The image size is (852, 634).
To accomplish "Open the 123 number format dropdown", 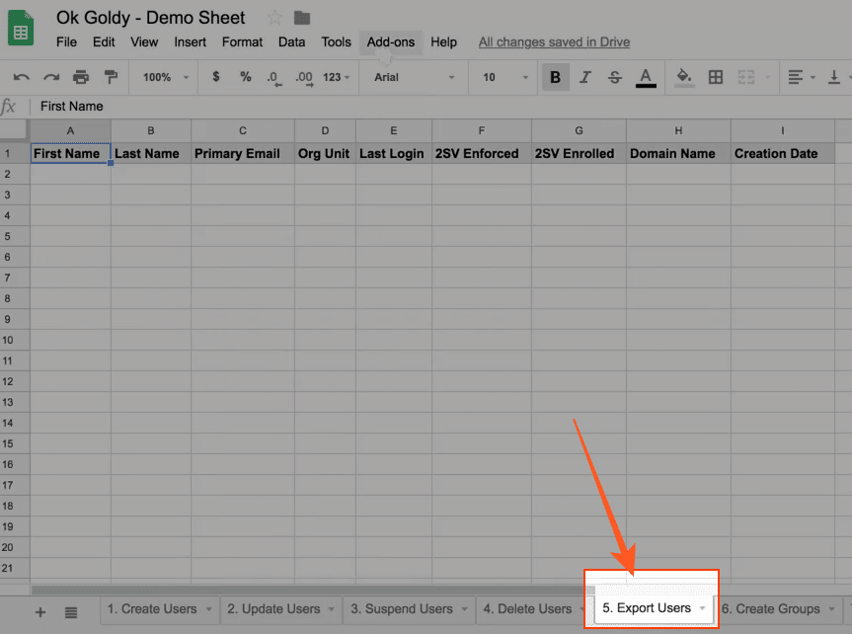I will click(336, 77).
